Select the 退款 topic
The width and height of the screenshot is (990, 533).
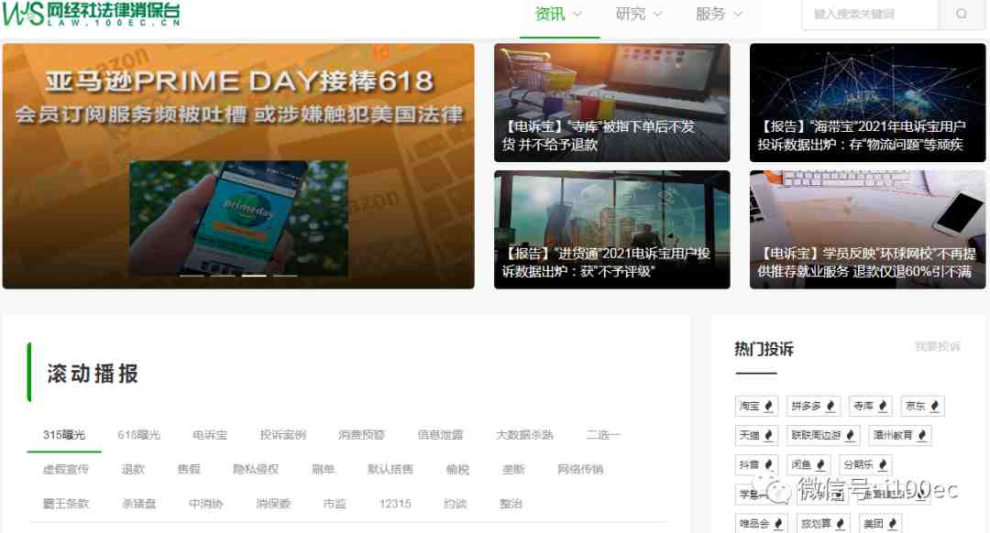[133, 469]
